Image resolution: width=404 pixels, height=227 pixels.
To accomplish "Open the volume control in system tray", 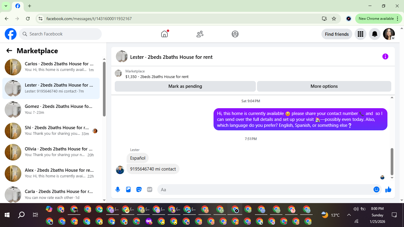I will click(x=356, y=209).
